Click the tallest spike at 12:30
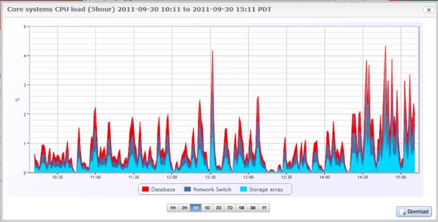The width and height of the screenshot is (438, 222). click(212, 51)
